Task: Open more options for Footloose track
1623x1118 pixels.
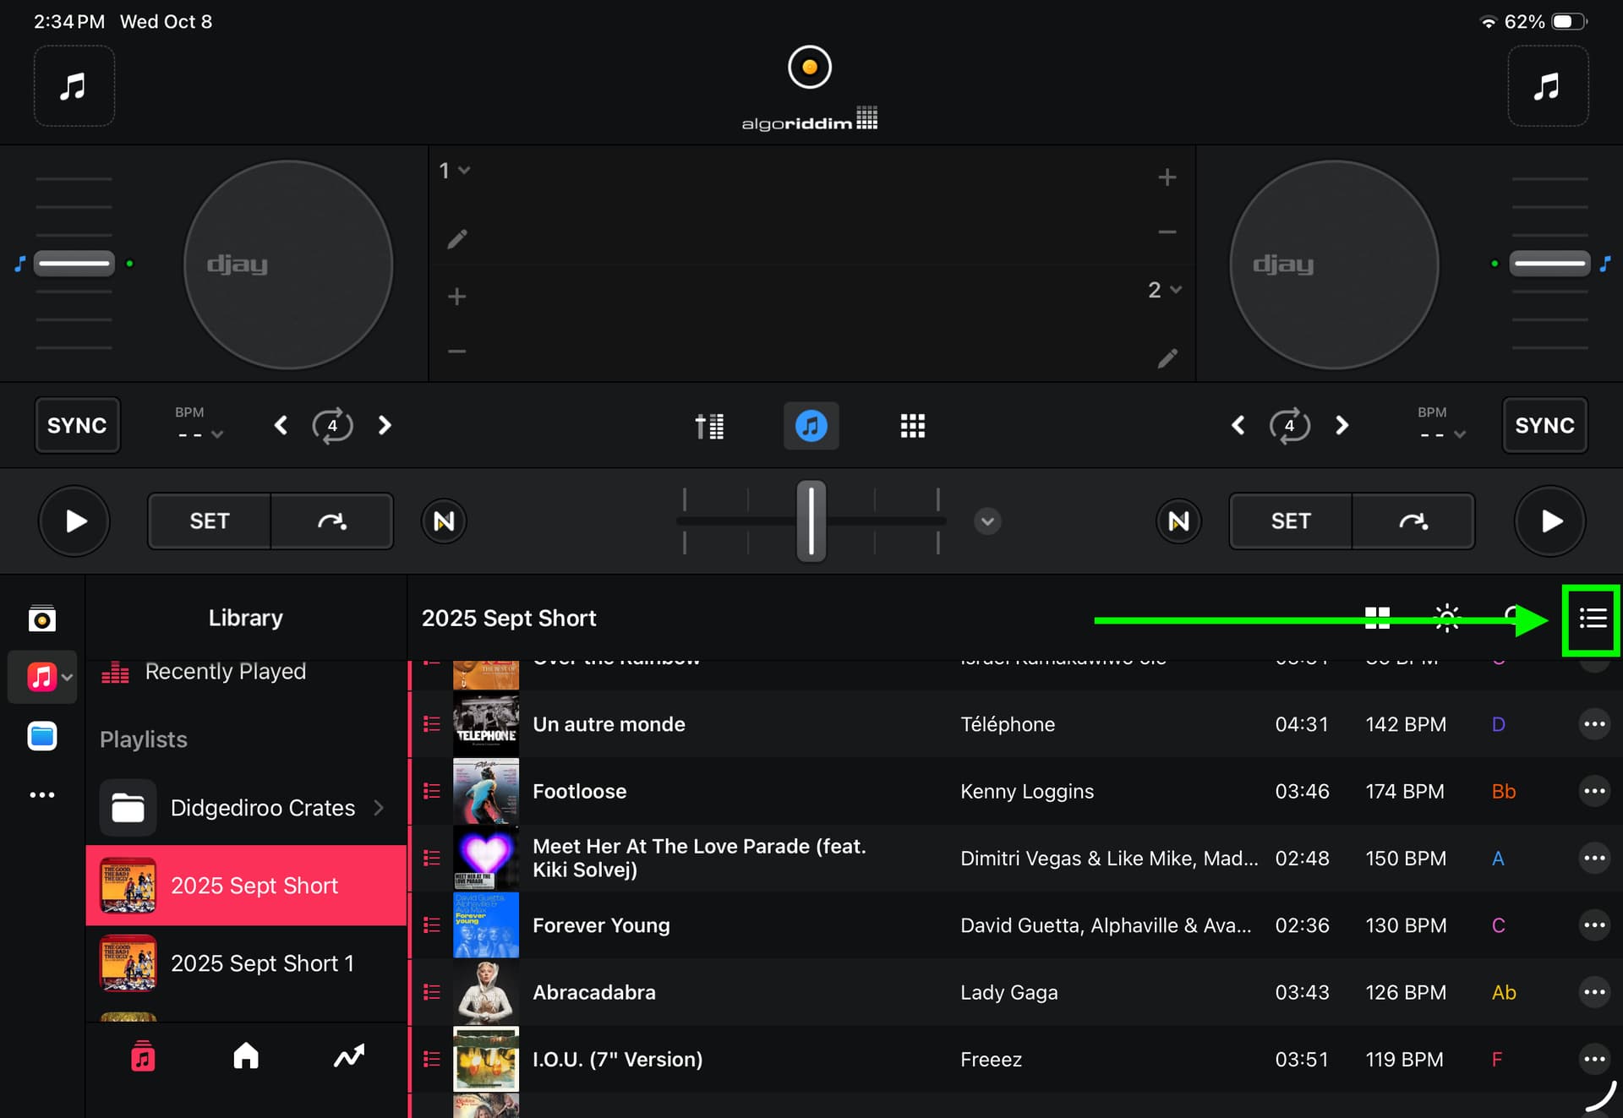Action: [x=1593, y=791]
